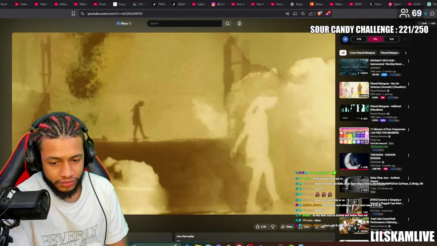Screen dimensions: 437x246
Task: Switch to the Dead browser tab
Action: 296,4
